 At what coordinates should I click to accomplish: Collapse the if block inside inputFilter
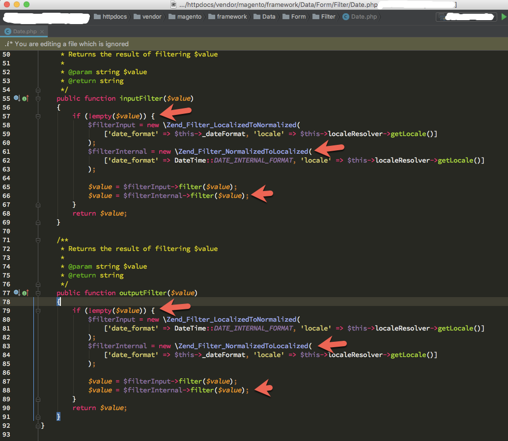[38, 116]
